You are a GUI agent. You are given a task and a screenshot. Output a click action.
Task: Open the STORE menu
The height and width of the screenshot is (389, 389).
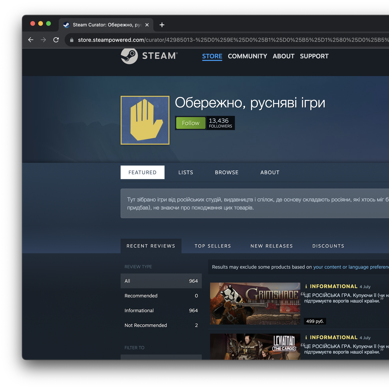click(x=212, y=56)
